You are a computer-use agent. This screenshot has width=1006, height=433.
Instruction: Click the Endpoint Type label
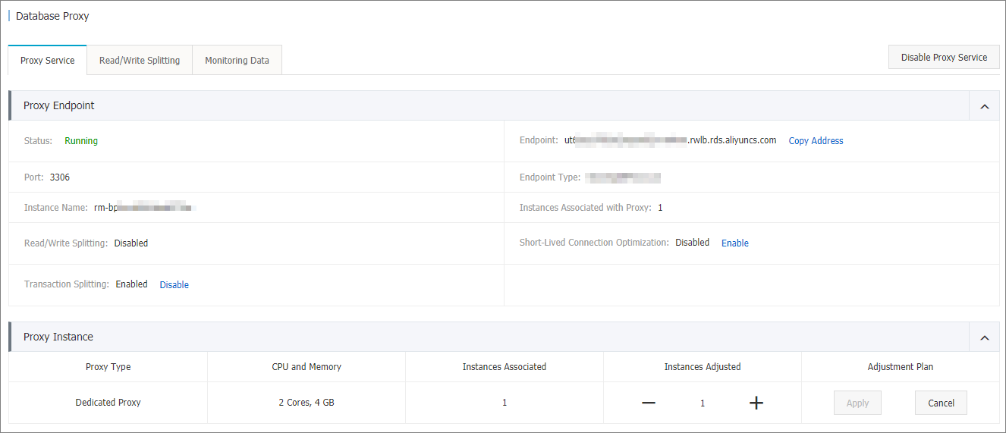click(550, 177)
